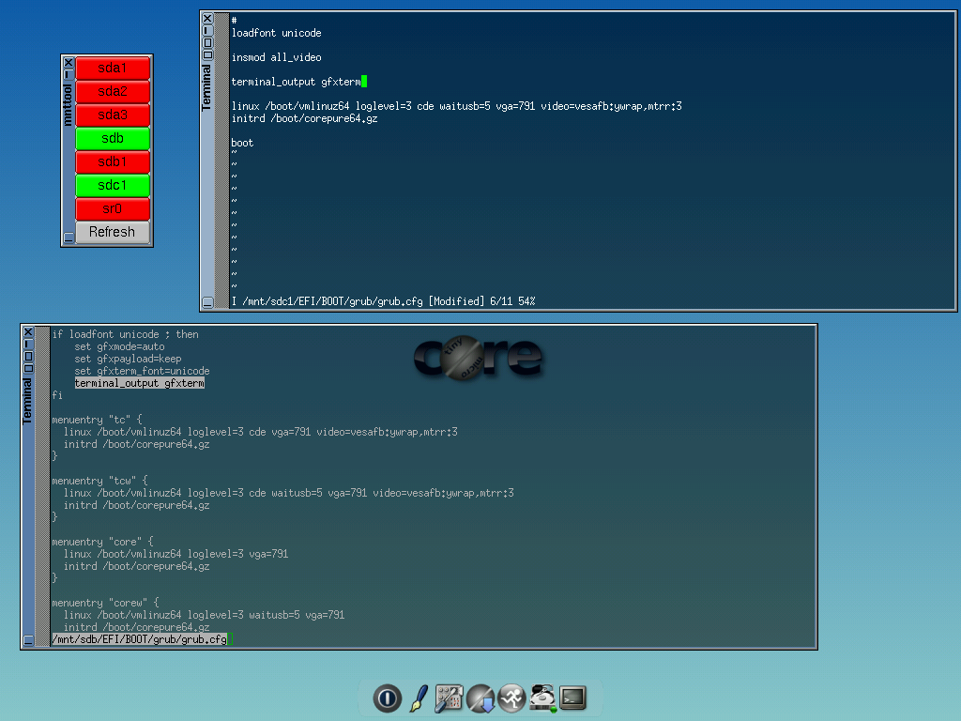Screen dimensions: 961x721
Task: Click the Refresh button in mnttool
Action: click(x=113, y=232)
